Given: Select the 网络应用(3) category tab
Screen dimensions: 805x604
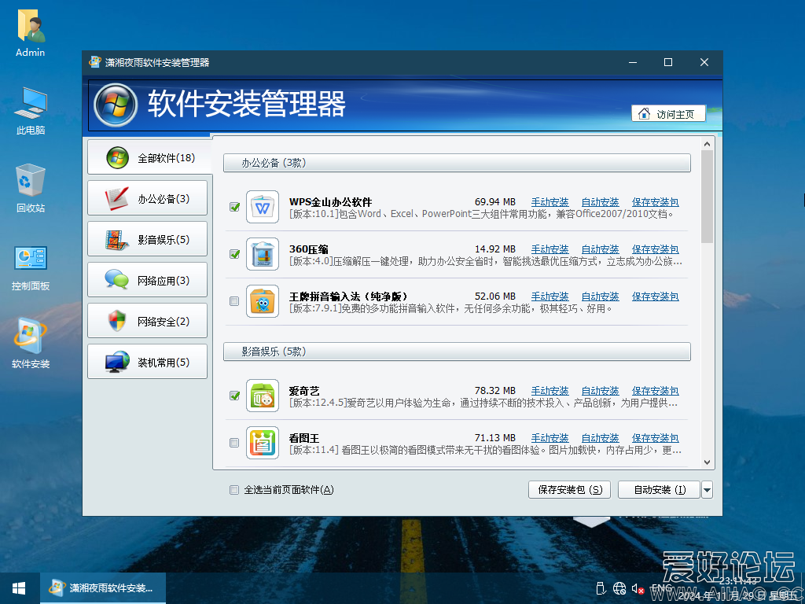Looking at the screenshot, I should tap(147, 280).
